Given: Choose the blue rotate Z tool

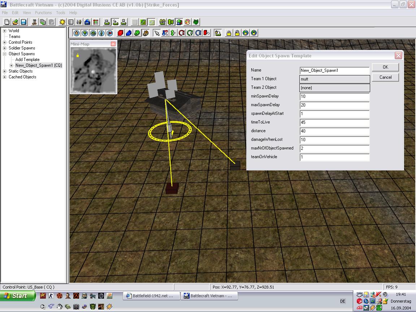Looking at the screenshot, I should [x=198, y=33].
